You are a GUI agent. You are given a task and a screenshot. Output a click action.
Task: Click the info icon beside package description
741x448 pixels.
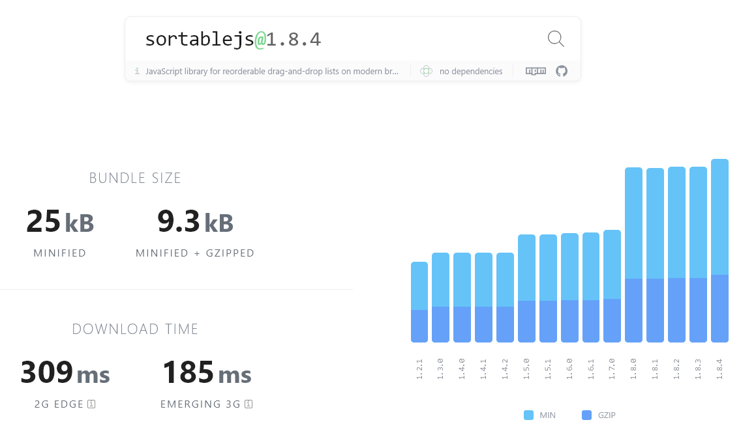(137, 71)
